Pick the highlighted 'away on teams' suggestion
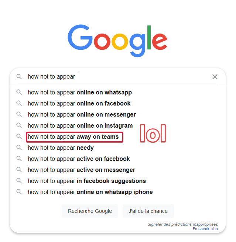The image size is (236, 242). (x=73, y=137)
